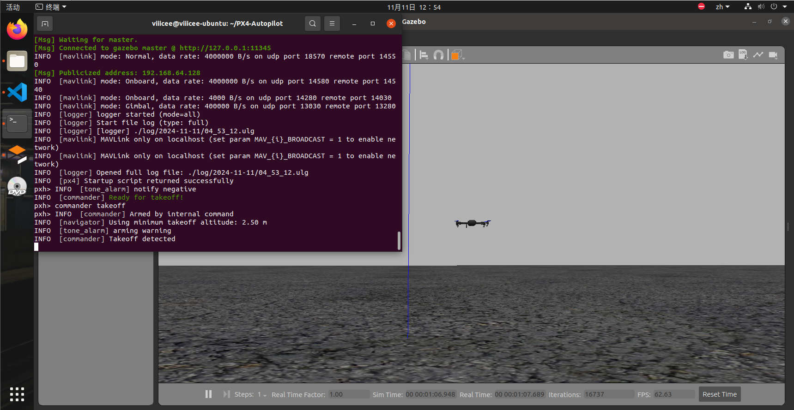Click the 'Waiting for master.' line

(86, 40)
